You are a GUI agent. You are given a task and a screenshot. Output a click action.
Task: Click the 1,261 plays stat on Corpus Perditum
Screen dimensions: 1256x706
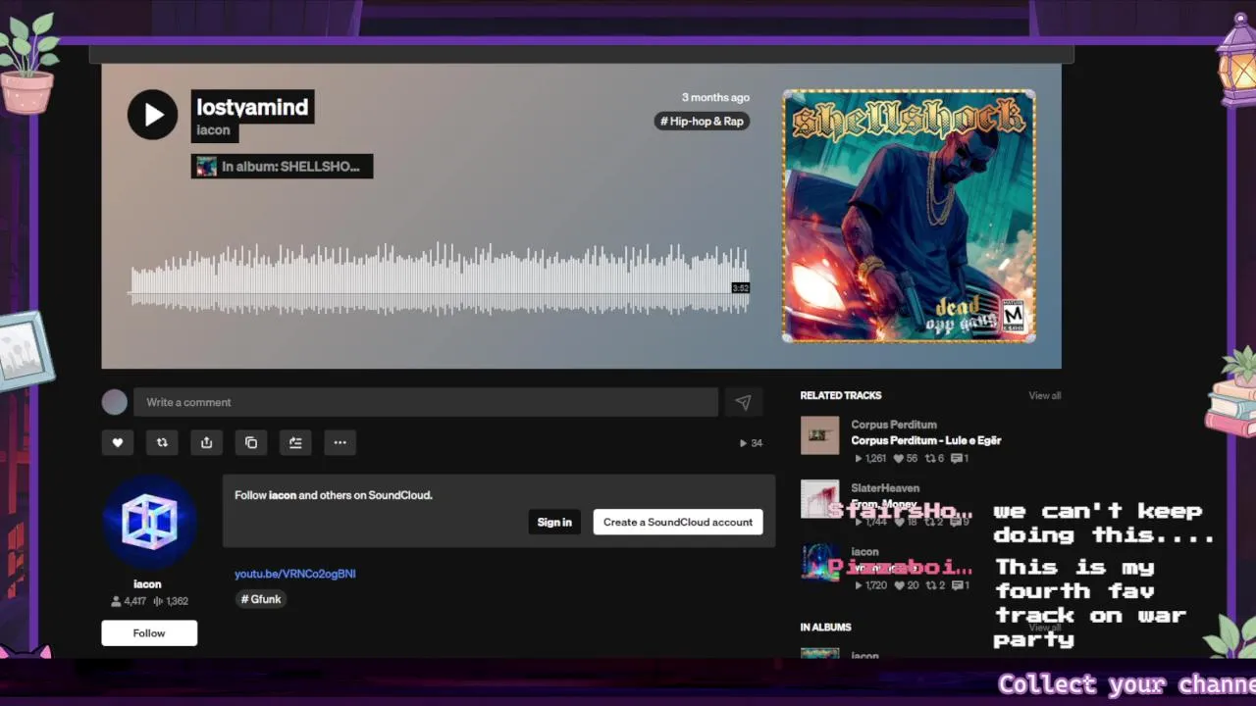870,458
